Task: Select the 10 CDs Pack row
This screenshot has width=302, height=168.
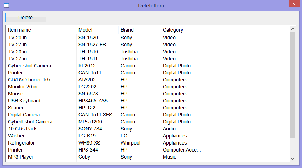Action: coord(148,129)
